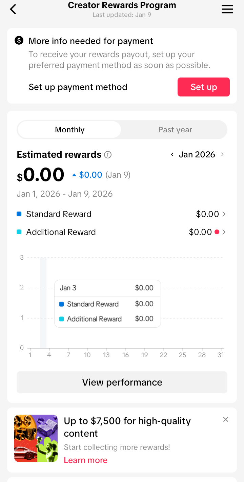The width and height of the screenshot is (244, 482).
Task: Switch to the Past year tab
Action: click(175, 130)
